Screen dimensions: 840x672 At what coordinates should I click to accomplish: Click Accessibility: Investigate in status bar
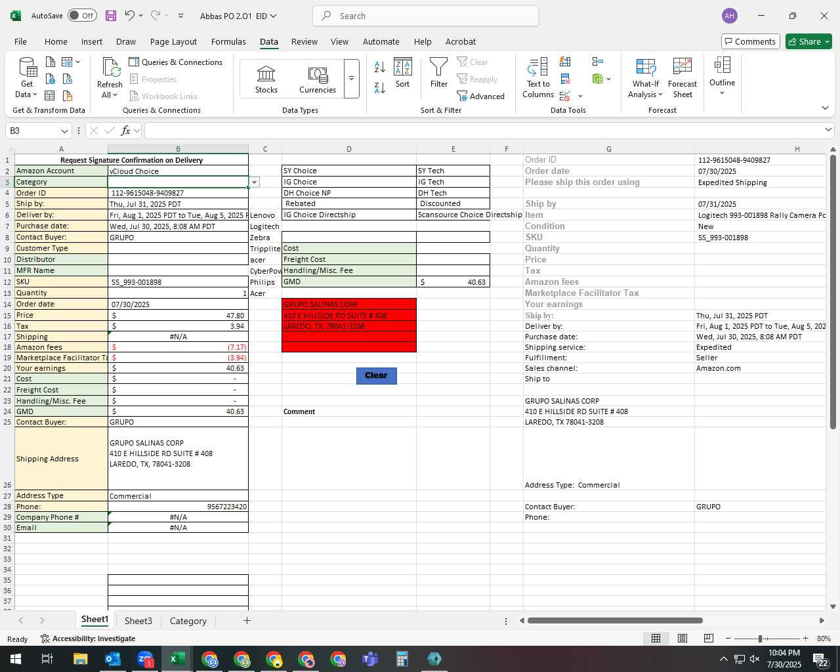point(87,639)
